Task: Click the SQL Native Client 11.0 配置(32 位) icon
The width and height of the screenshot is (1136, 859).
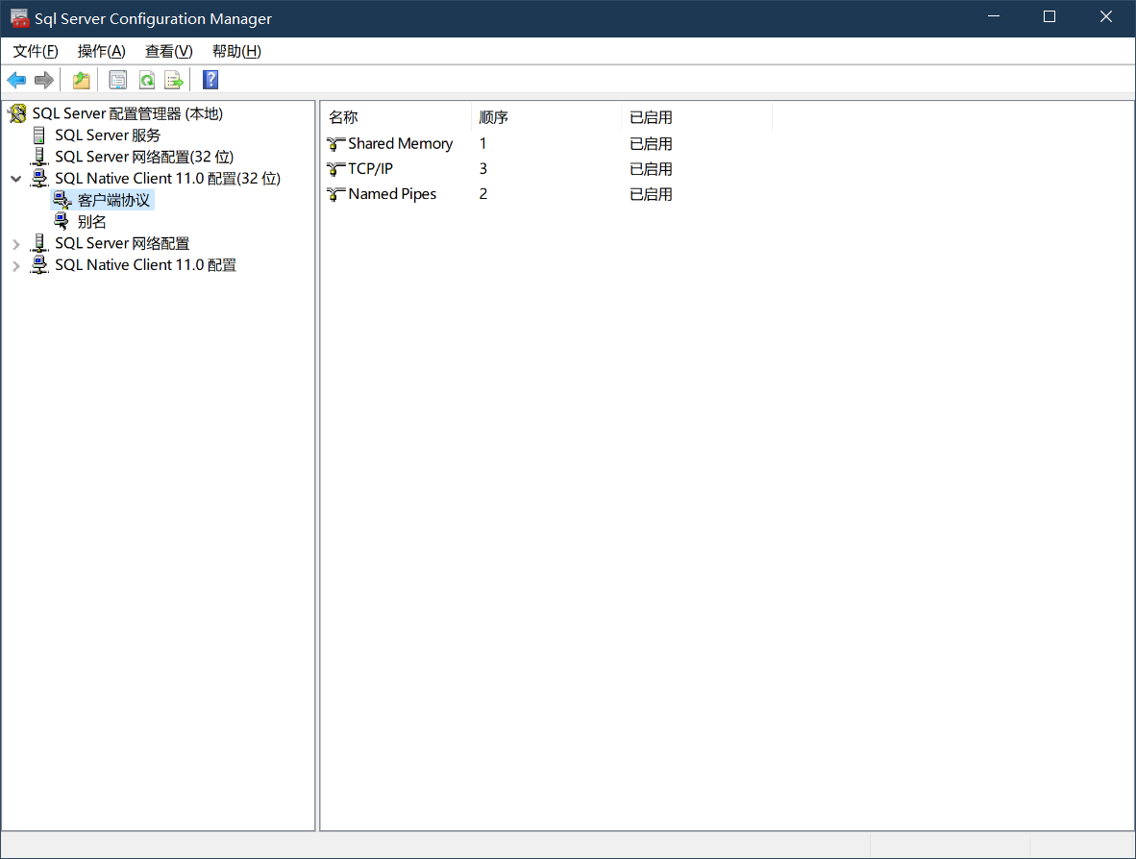Action: (39, 178)
